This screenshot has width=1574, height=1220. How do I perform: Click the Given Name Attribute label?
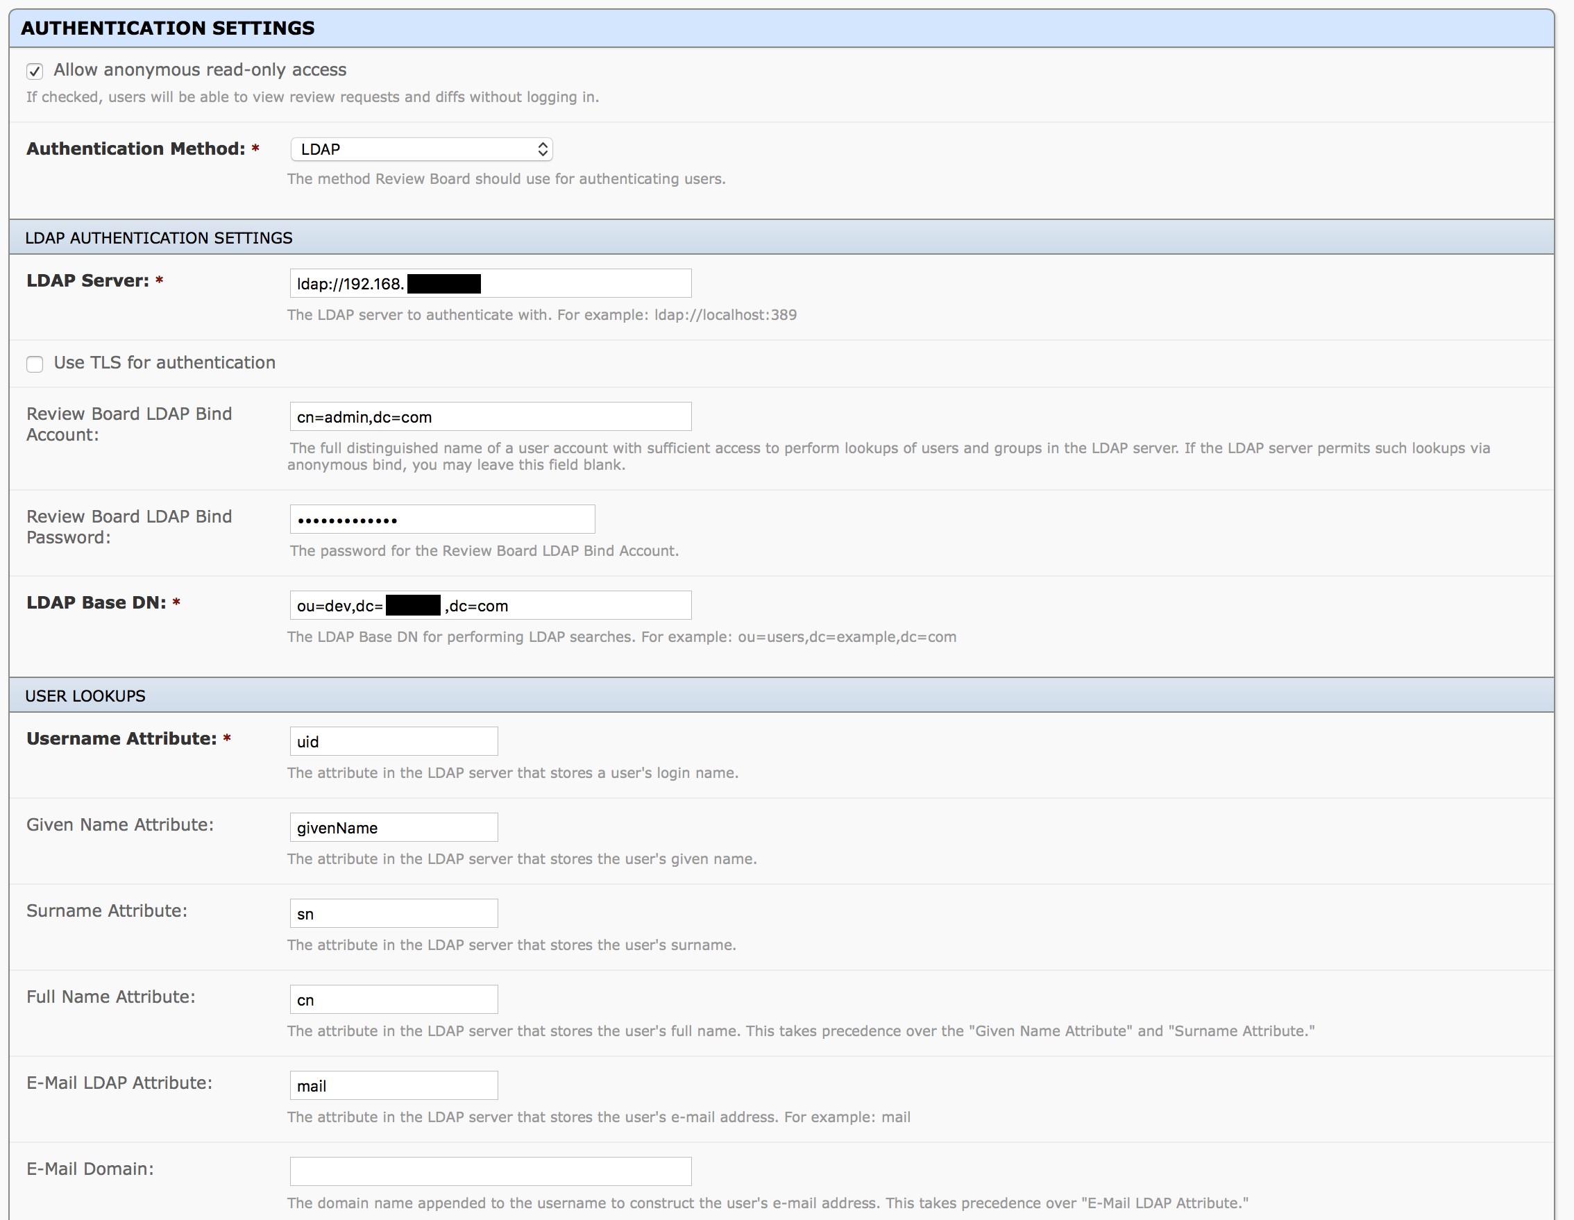[120, 824]
